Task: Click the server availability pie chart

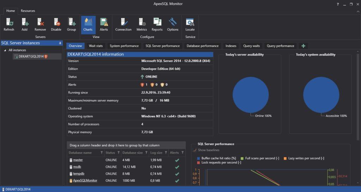Action: click(x=251, y=95)
